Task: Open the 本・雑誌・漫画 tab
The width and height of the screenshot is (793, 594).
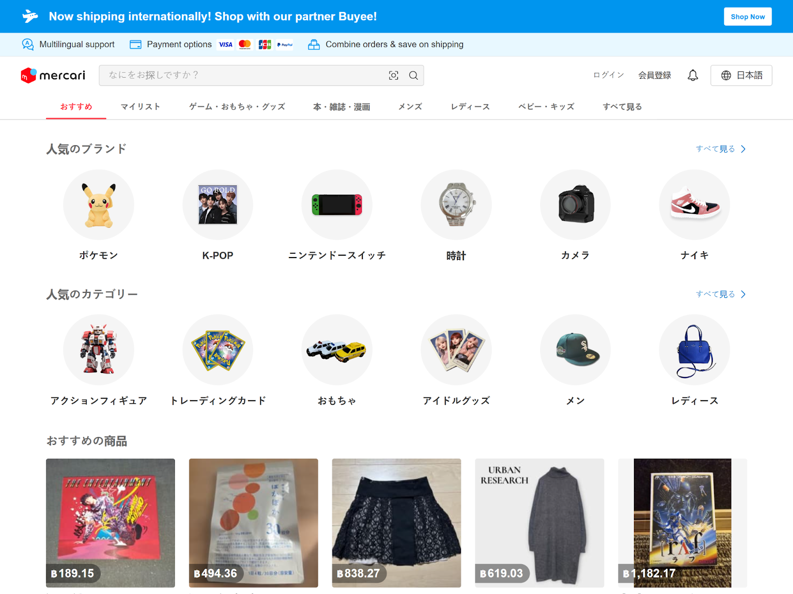Action: tap(341, 107)
